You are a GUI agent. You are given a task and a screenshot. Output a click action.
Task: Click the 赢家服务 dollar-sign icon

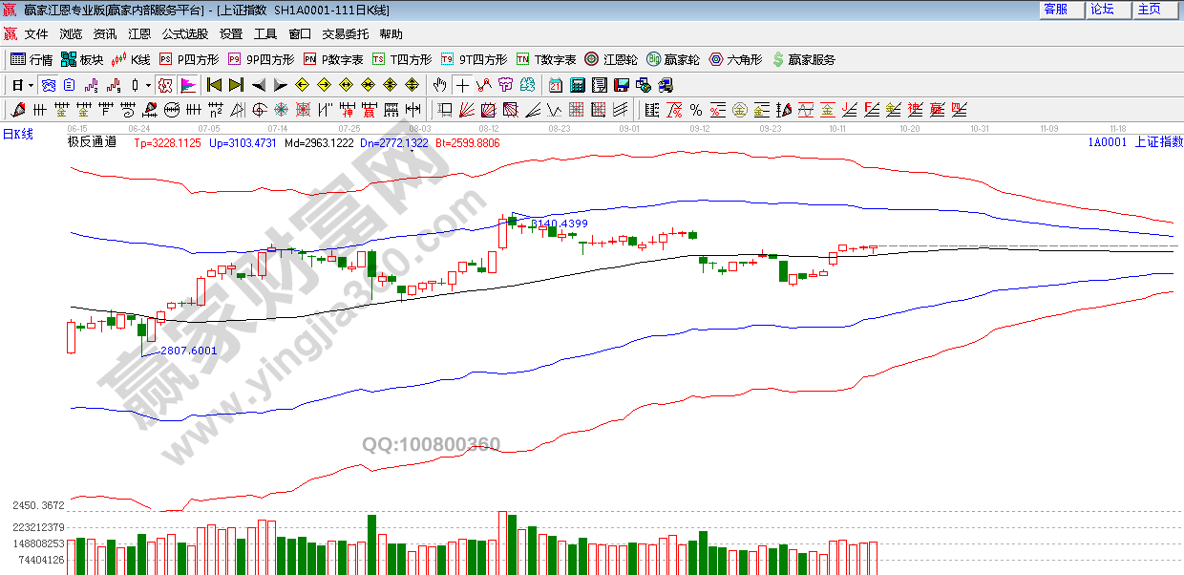point(778,59)
